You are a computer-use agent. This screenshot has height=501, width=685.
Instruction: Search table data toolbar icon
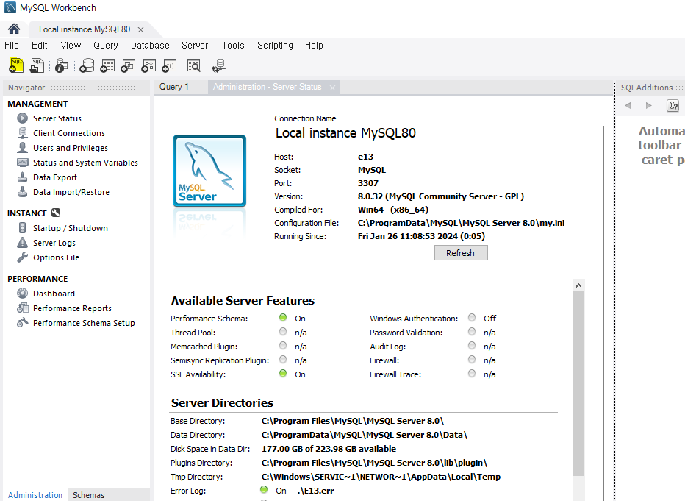tap(193, 65)
